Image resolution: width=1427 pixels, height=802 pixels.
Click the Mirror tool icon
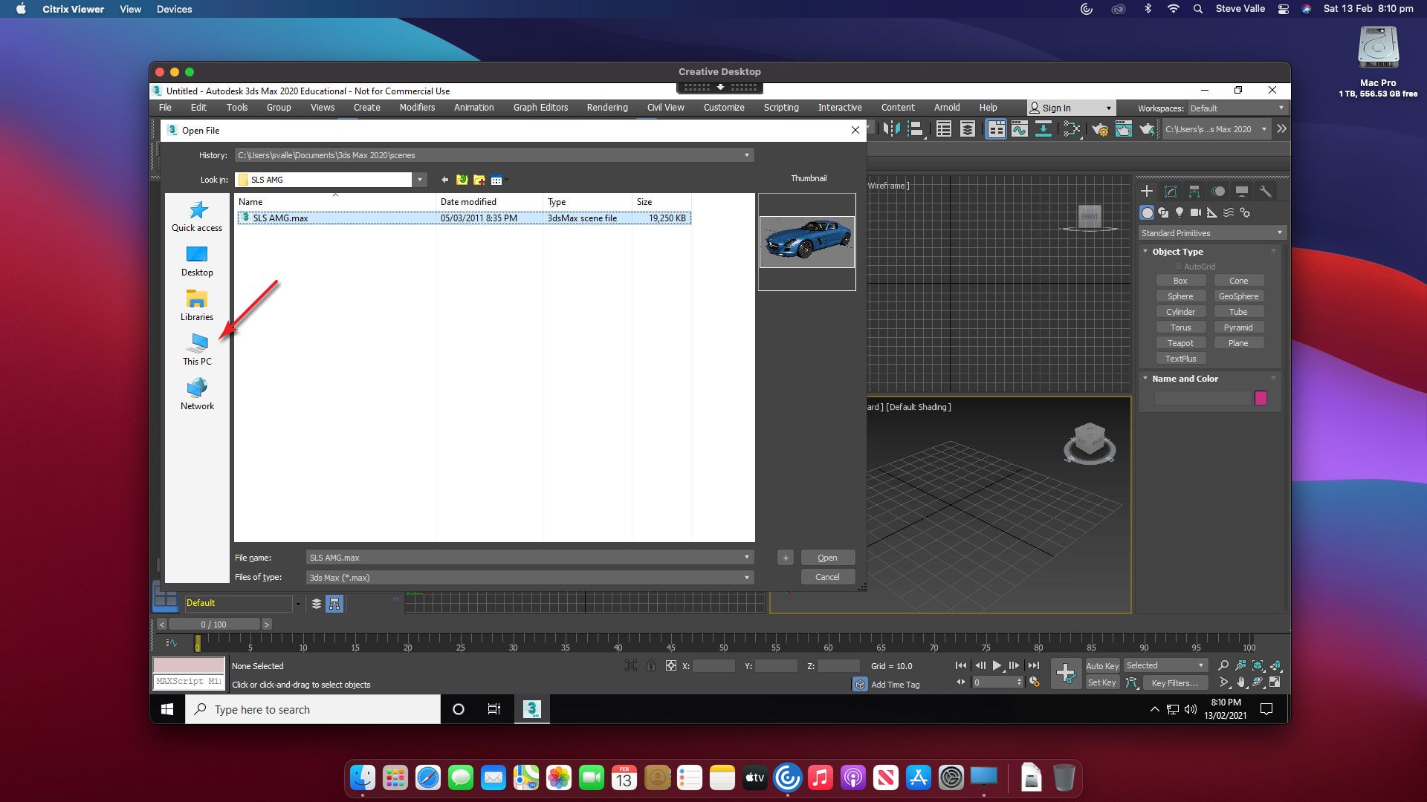pos(891,129)
